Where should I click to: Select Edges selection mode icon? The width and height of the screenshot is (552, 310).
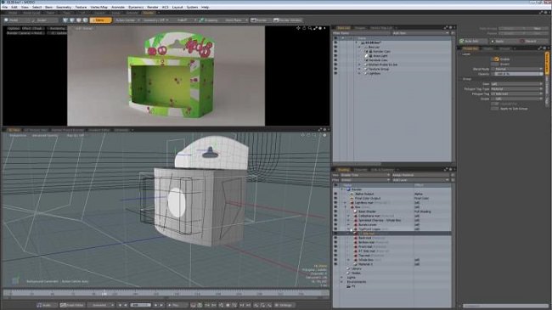click(x=72, y=20)
